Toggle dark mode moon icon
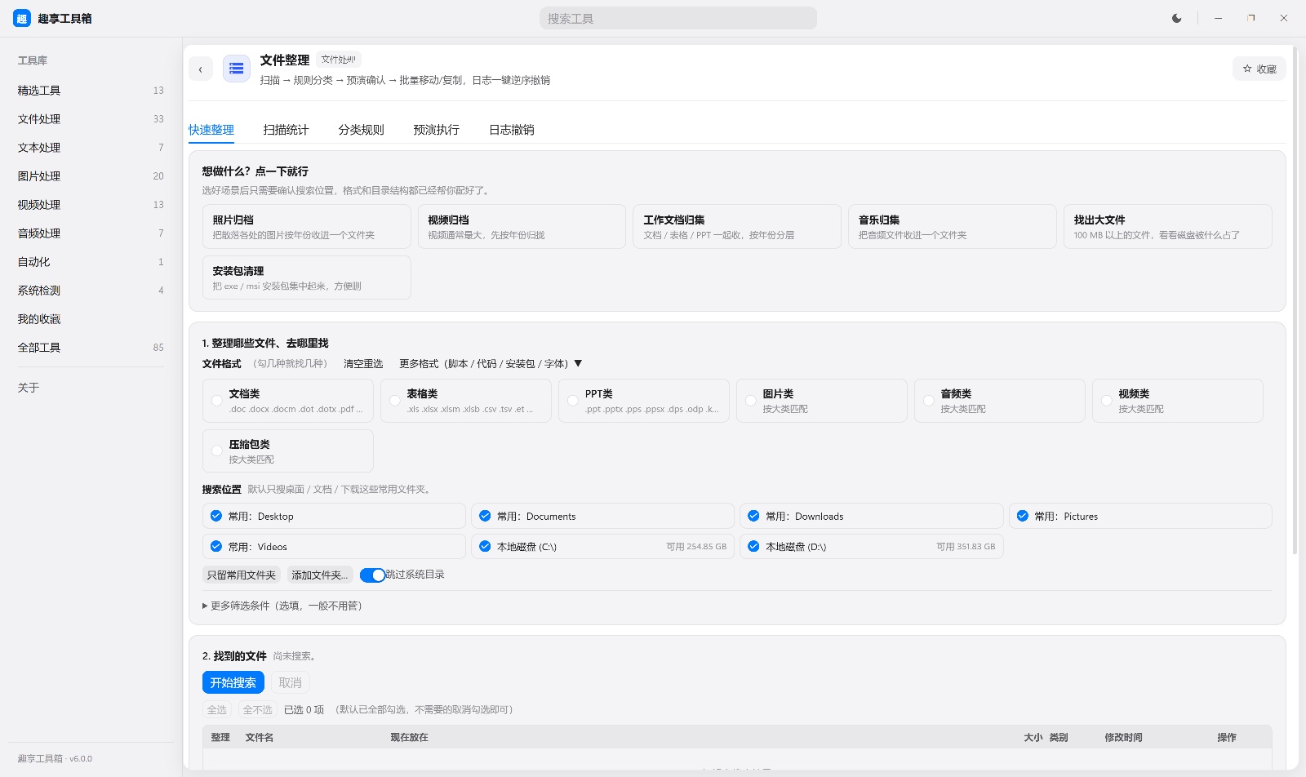 point(1177,18)
